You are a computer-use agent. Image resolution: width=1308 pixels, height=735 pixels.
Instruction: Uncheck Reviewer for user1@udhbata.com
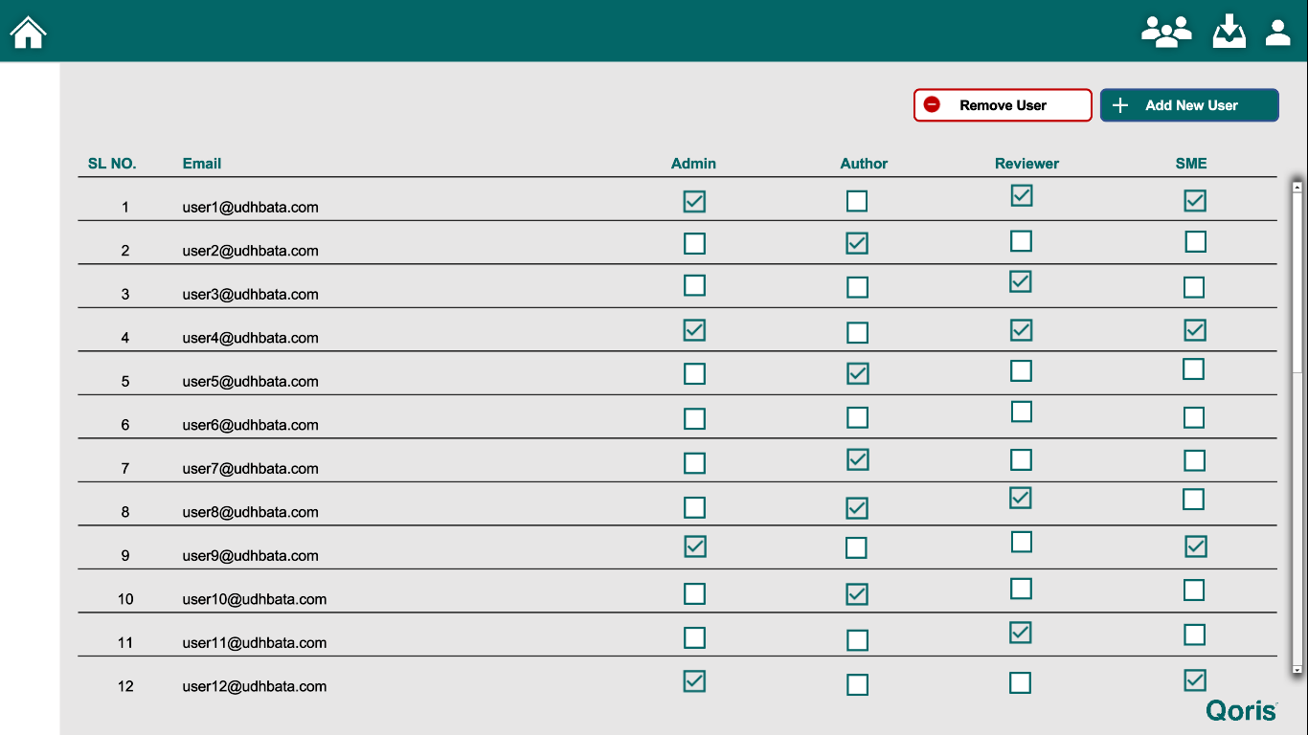pos(1022,195)
